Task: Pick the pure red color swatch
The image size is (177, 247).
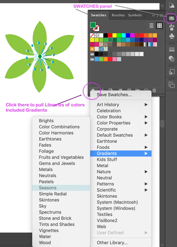Action: (x=110, y=35)
